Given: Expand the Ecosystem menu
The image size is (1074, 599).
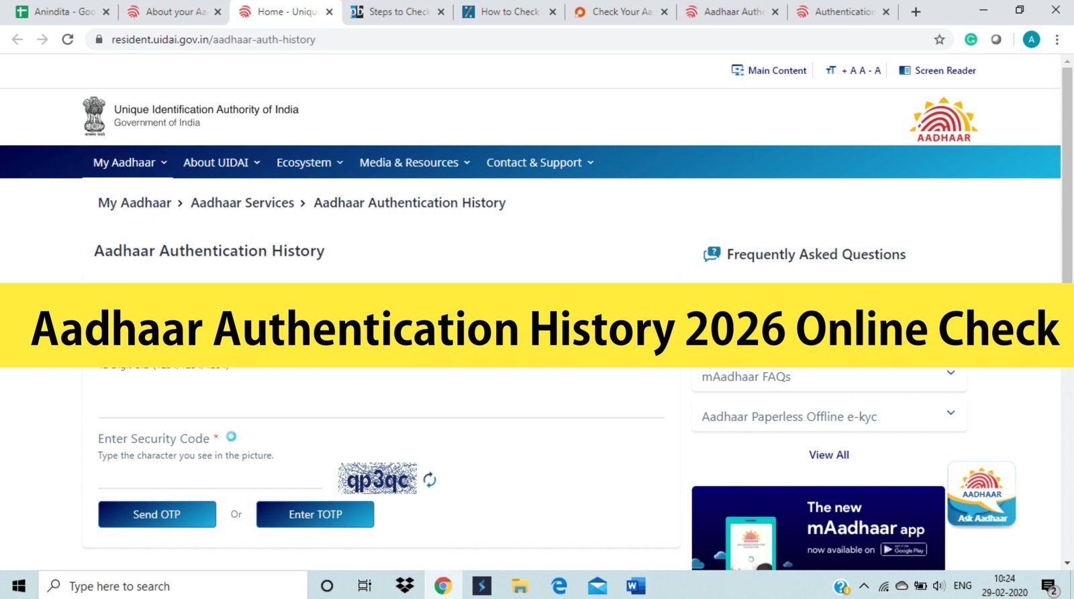Looking at the screenshot, I should [309, 163].
